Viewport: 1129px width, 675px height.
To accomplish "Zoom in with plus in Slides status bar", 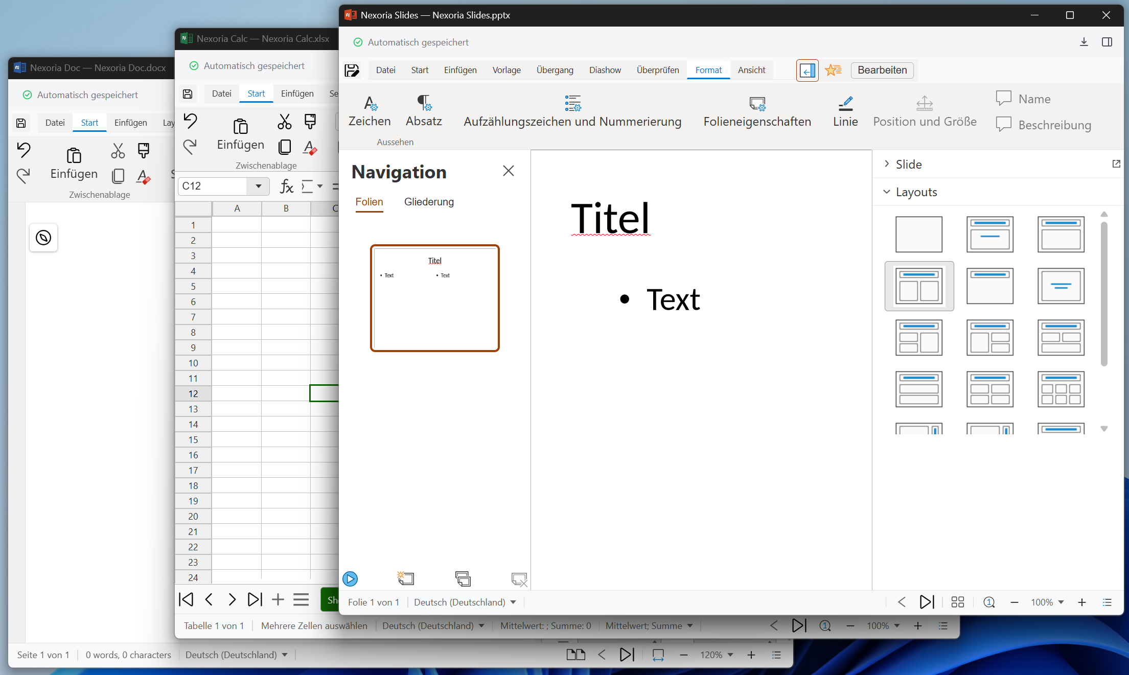I will tap(1082, 602).
